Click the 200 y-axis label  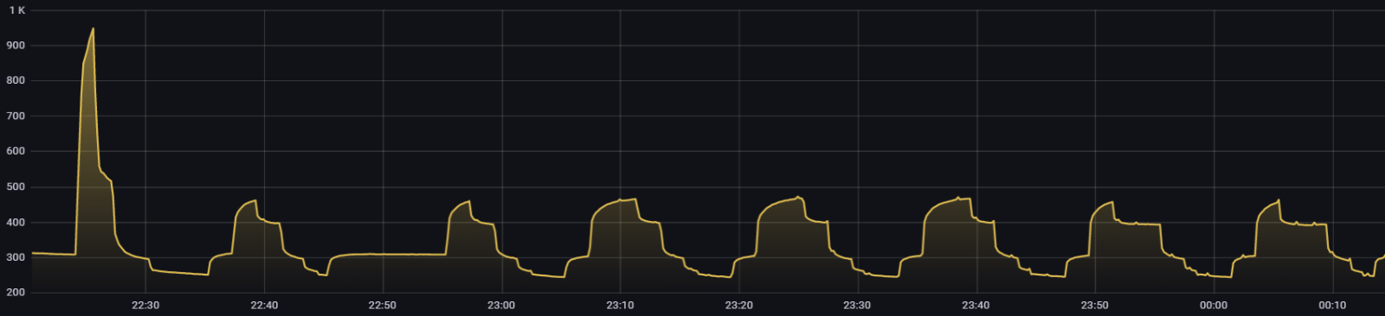click(x=16, y=293)
